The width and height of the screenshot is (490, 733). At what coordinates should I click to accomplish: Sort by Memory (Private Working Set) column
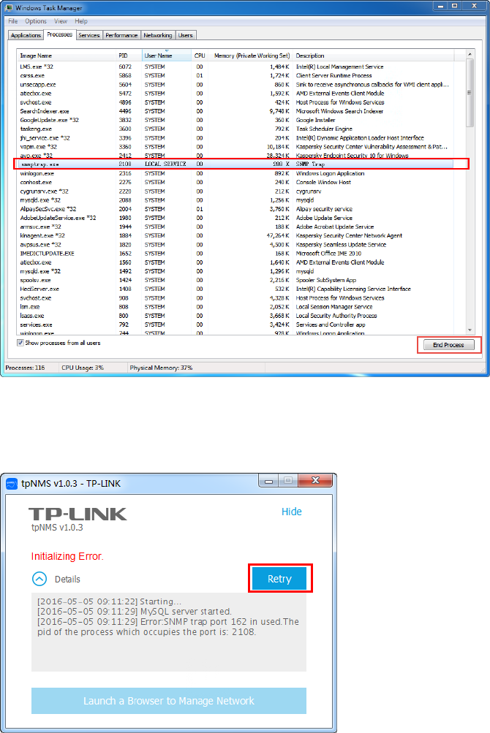[250, 56]
